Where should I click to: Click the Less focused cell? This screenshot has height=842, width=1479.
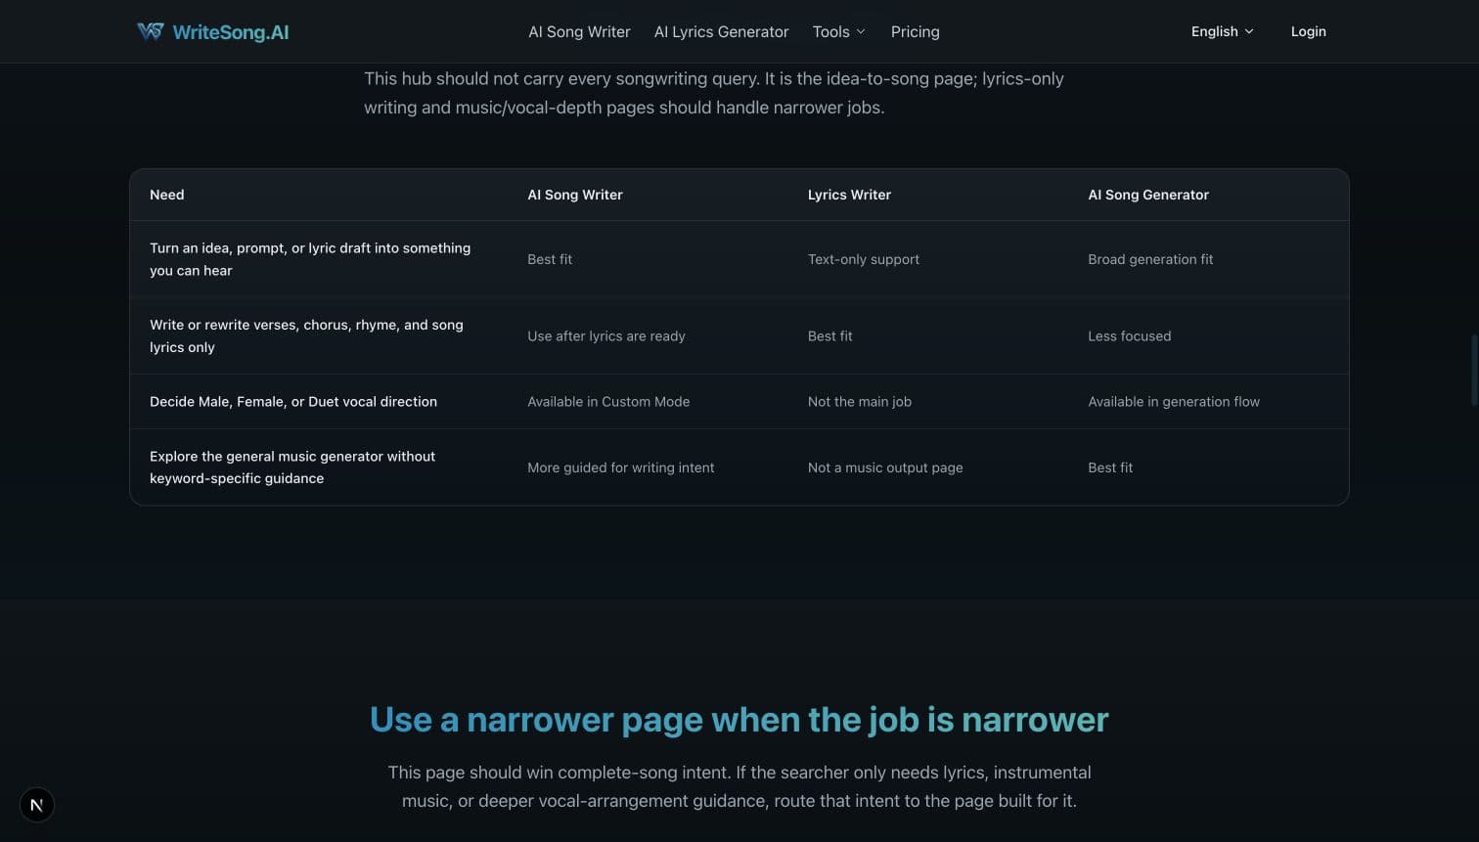point(1130,335)
